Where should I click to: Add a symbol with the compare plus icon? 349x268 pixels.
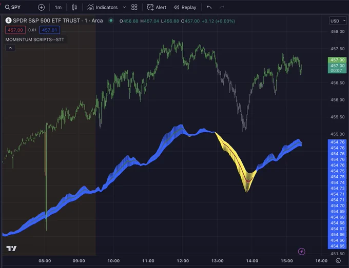coord(41,7)
